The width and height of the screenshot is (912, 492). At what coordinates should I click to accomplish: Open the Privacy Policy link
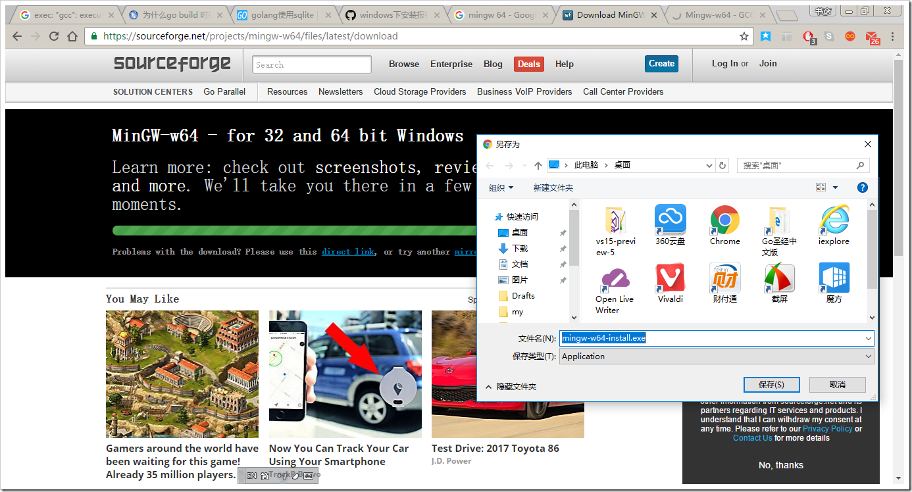point(827,429)
